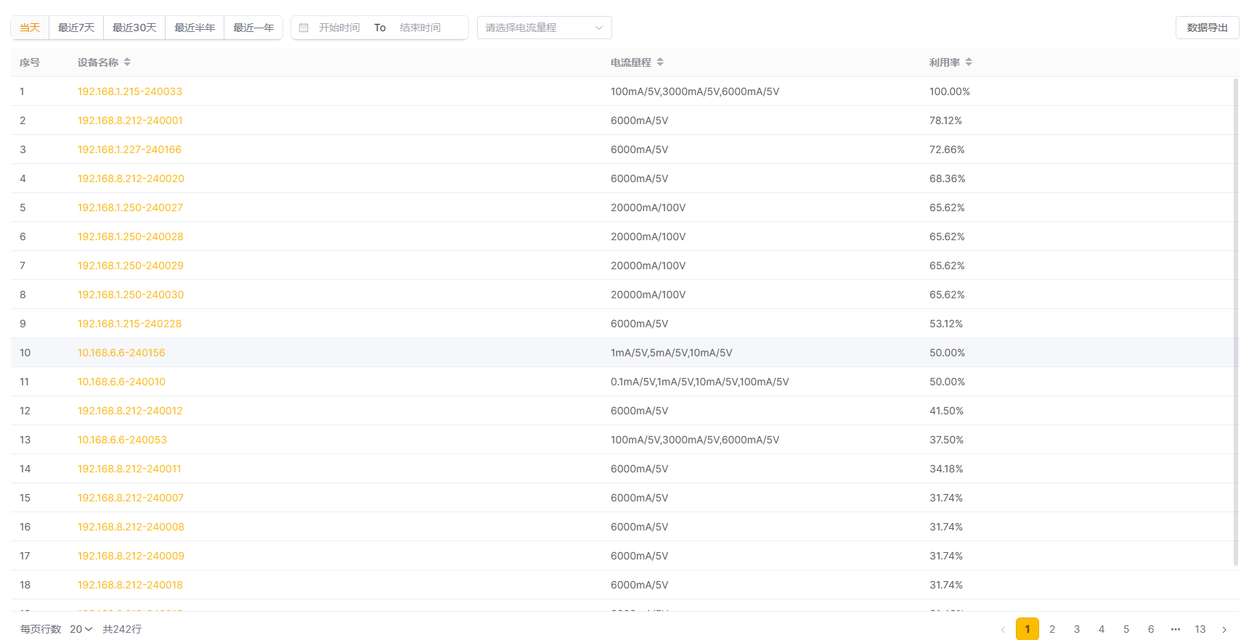Image resolution: width=1241 pixels, height=640 pixels.
Task: Click the 72.66% utilization value
Action: [947, 149]
